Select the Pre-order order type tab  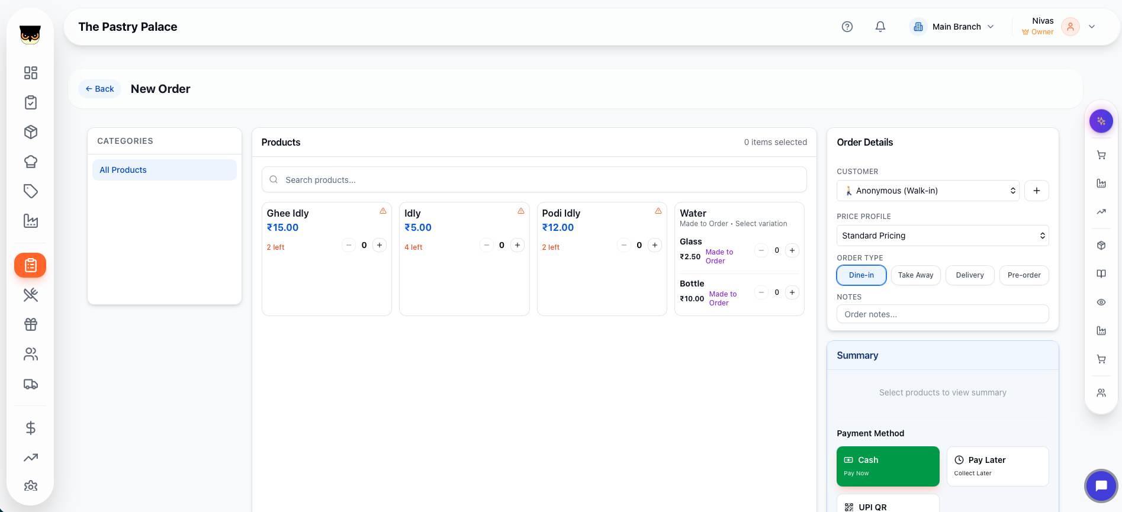1024,275
